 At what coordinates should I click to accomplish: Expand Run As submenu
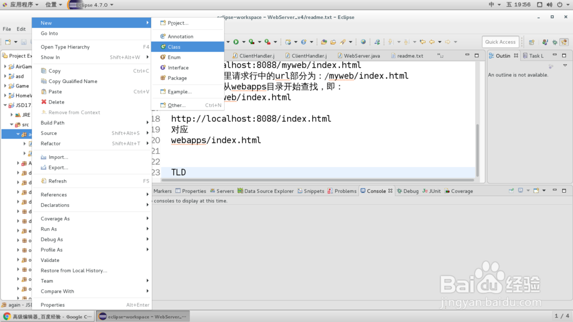tap(91, 229)
